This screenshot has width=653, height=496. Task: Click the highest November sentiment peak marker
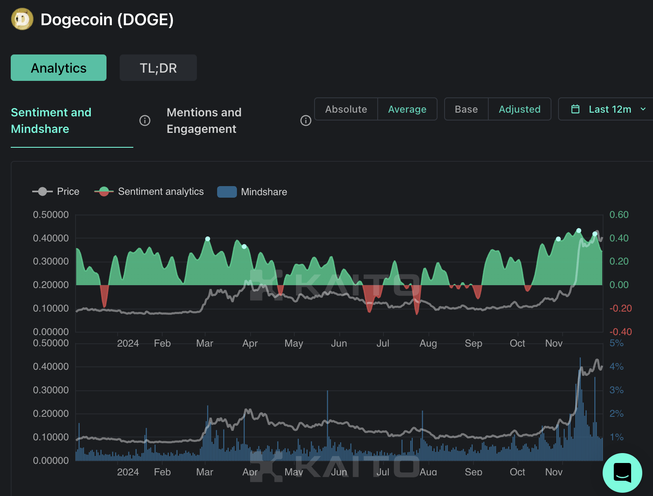click(x=579, y=231)
